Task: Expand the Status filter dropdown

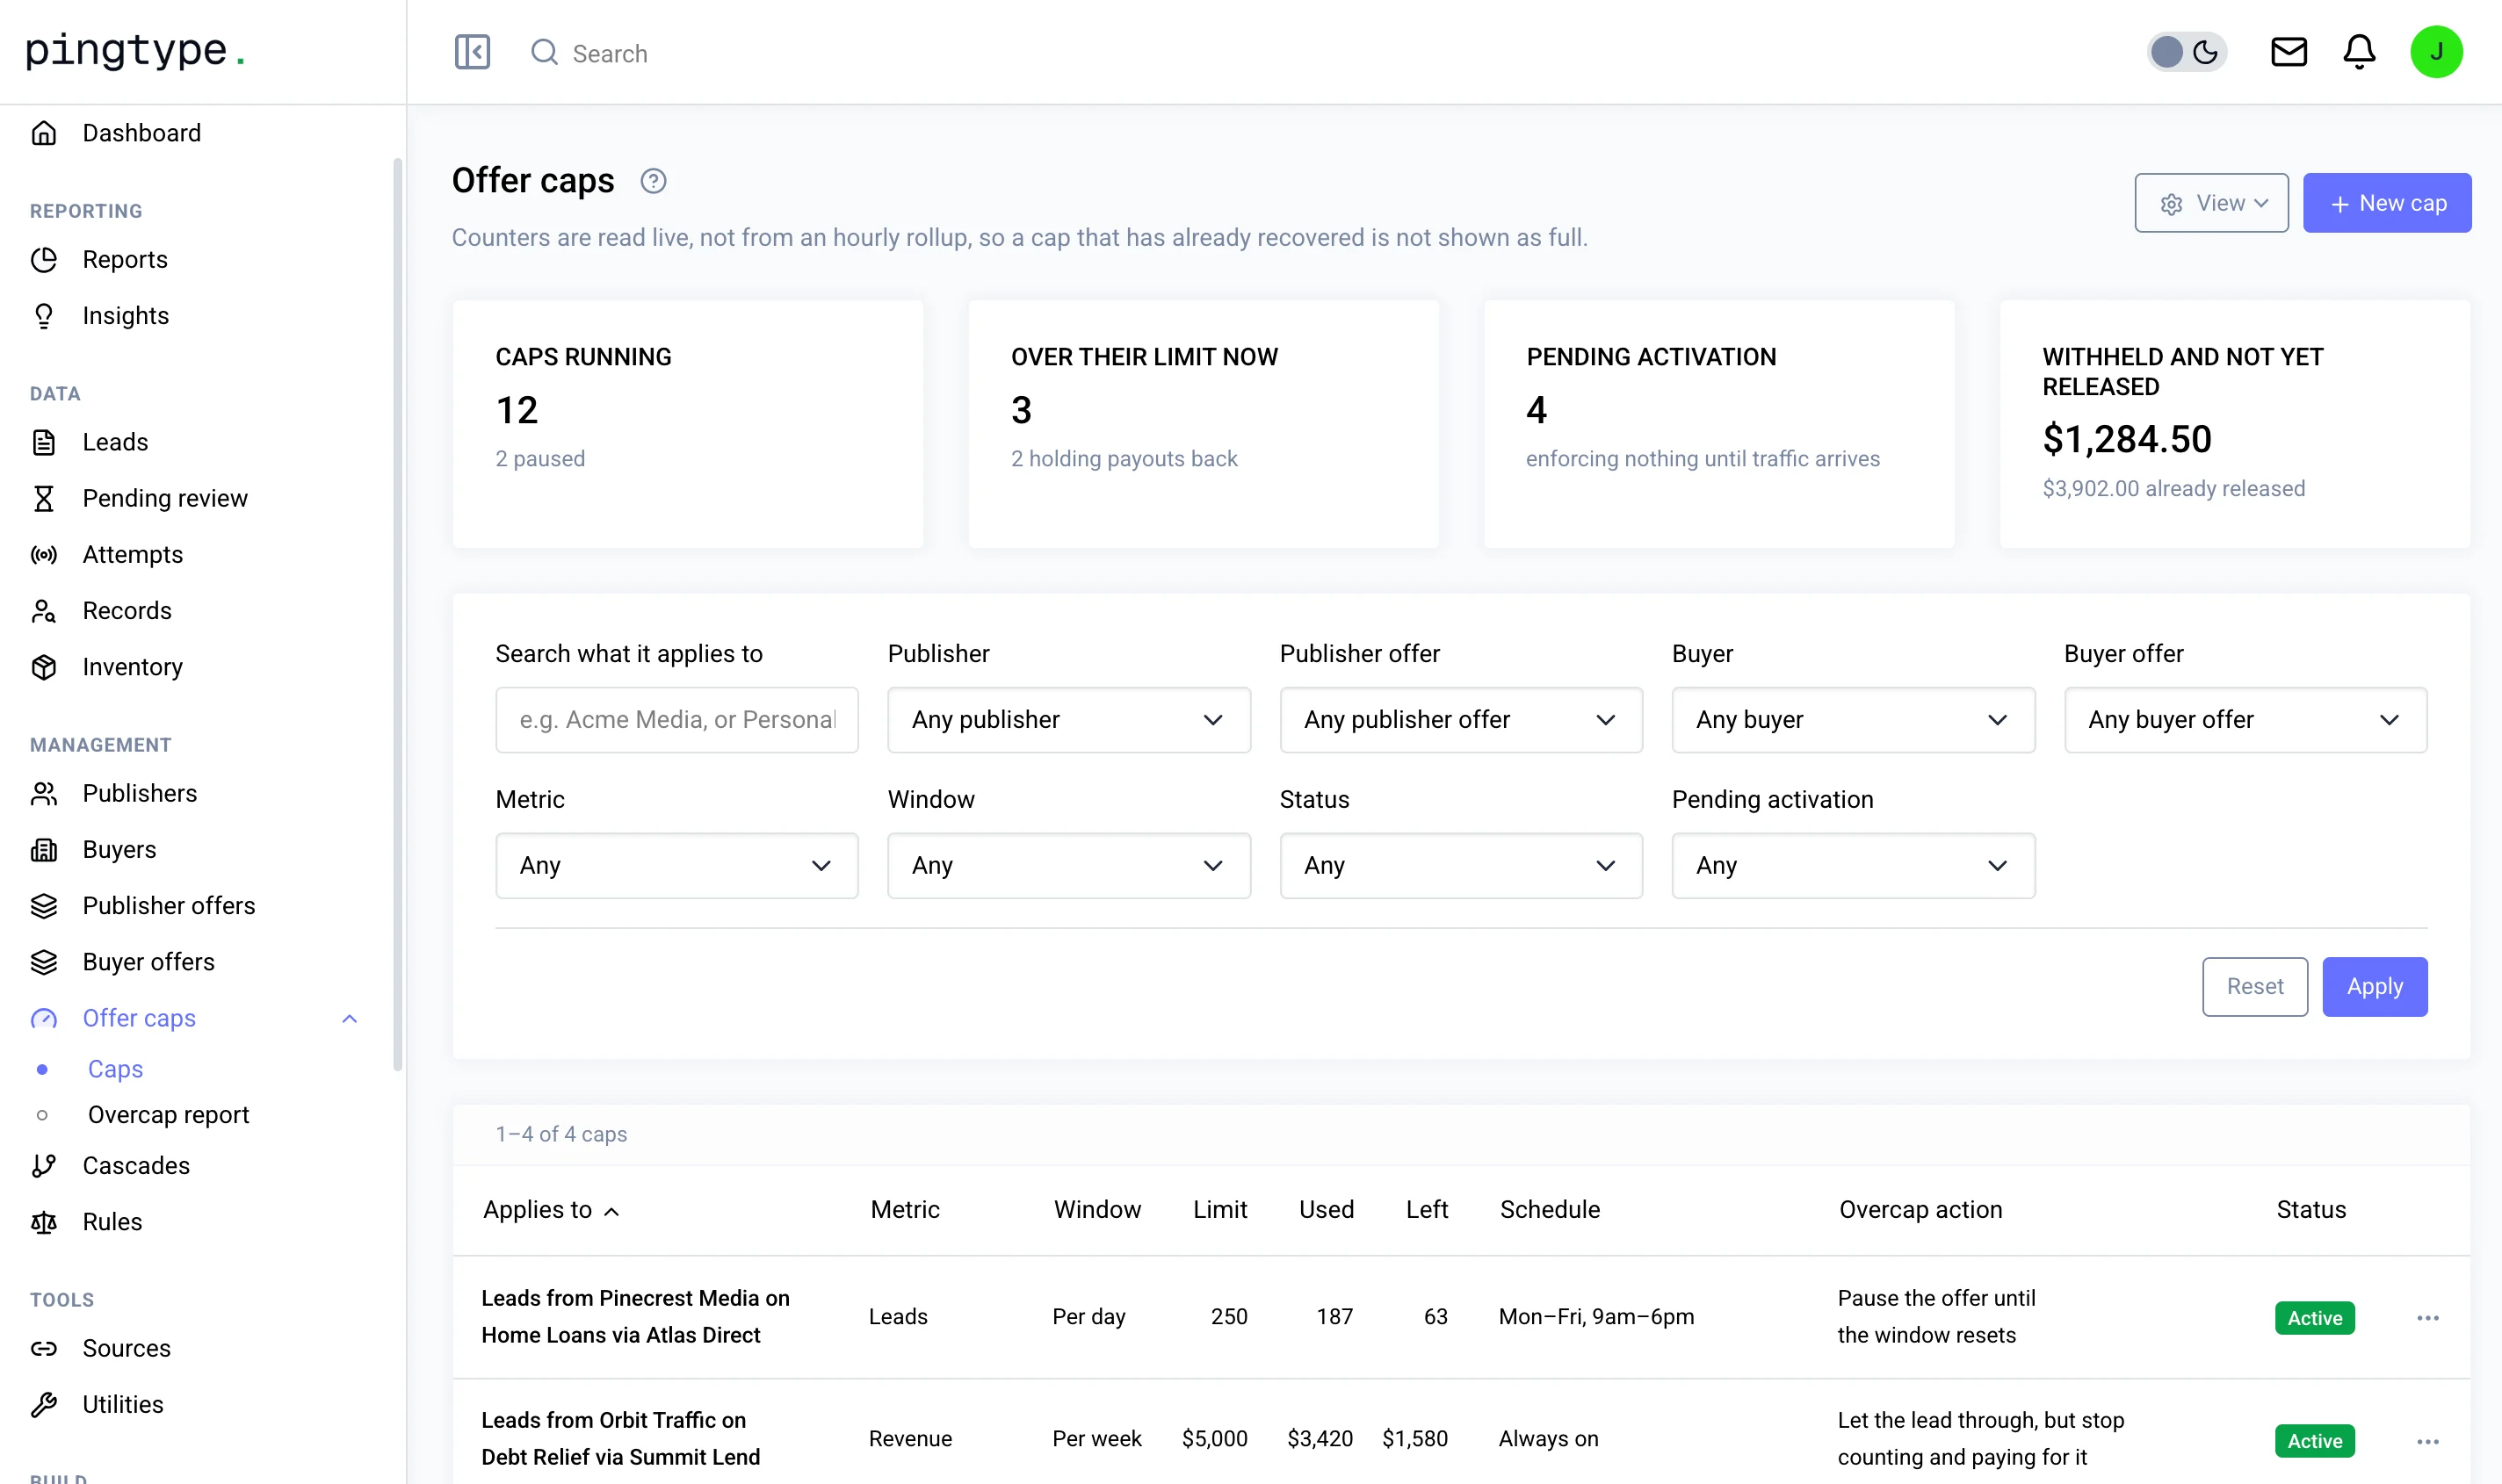Action: (x=1461, y=865)
